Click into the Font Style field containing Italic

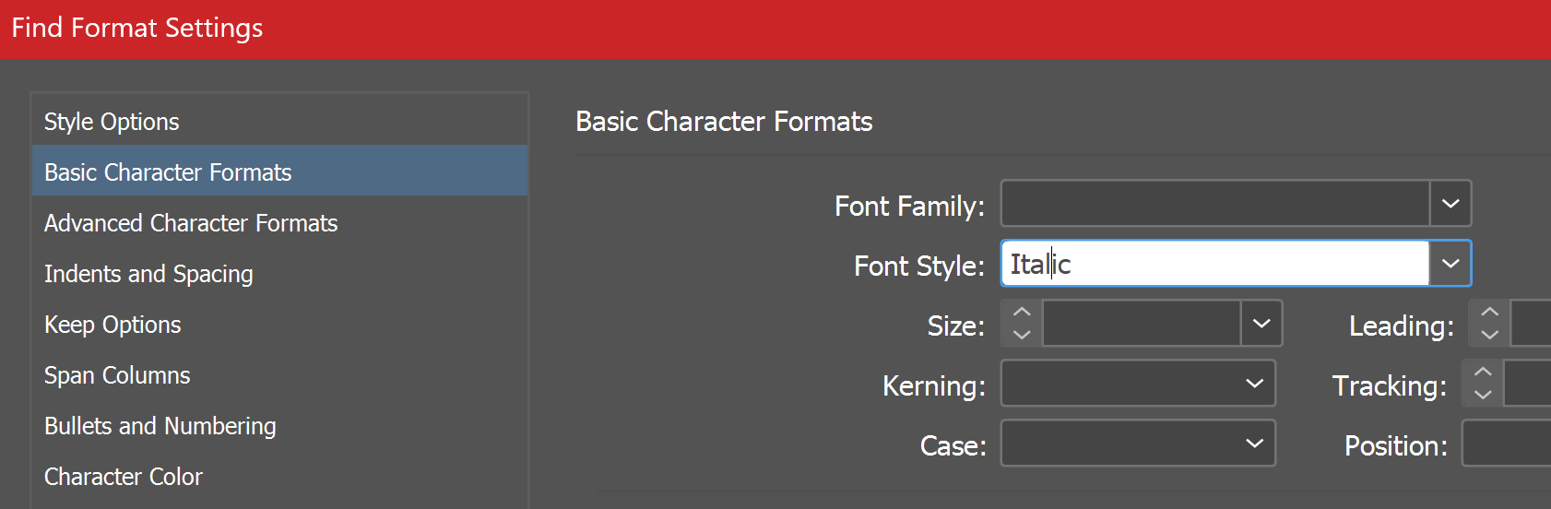[x=1214, y=264]
